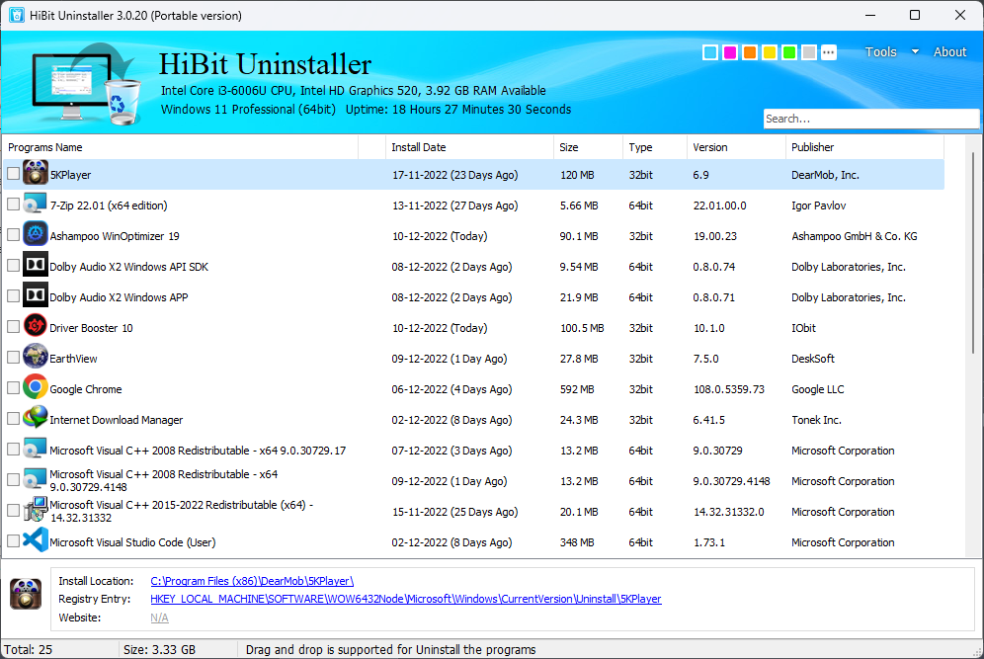Check the EarthView checkbox
Image resolution: width=984 pixels, height=659 pixels.
[x=13, y=358]
